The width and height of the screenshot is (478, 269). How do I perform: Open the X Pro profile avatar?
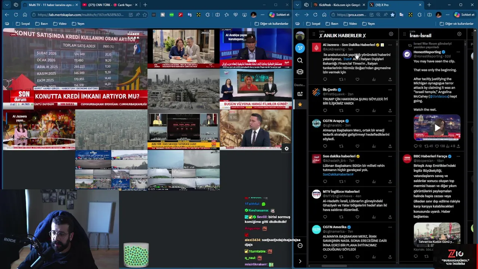[300, 36]
